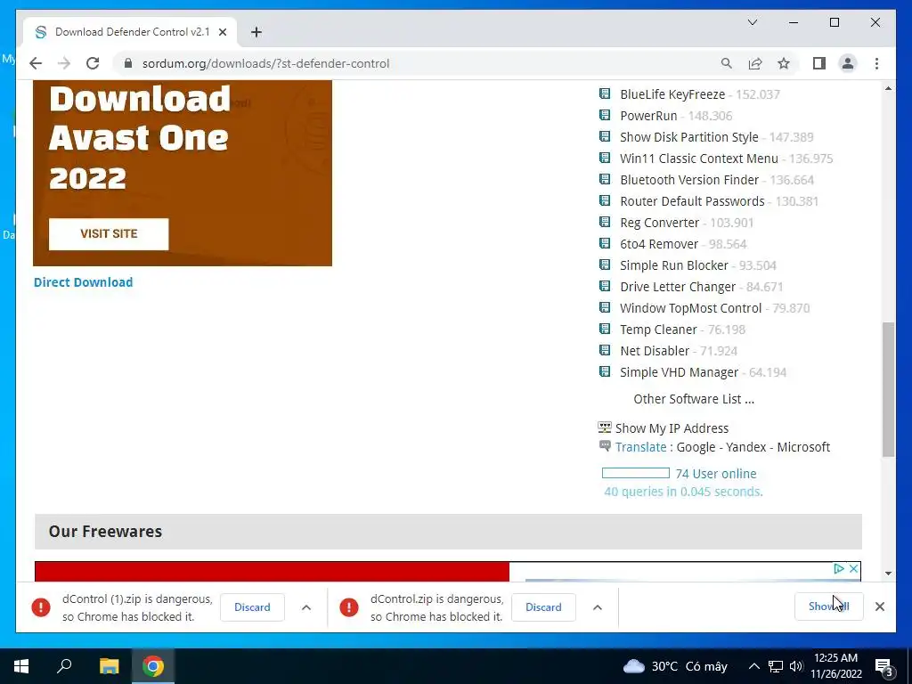Viewport: 912px width, 684px height.
Task: Open Drive Letter Changer link
Action: 678,287
